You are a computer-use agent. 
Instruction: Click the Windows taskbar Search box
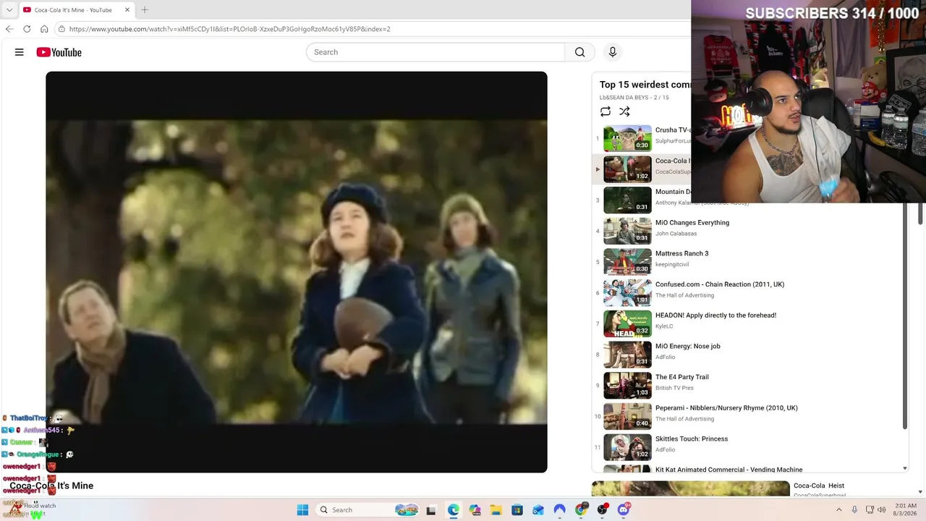coord(369,510)
